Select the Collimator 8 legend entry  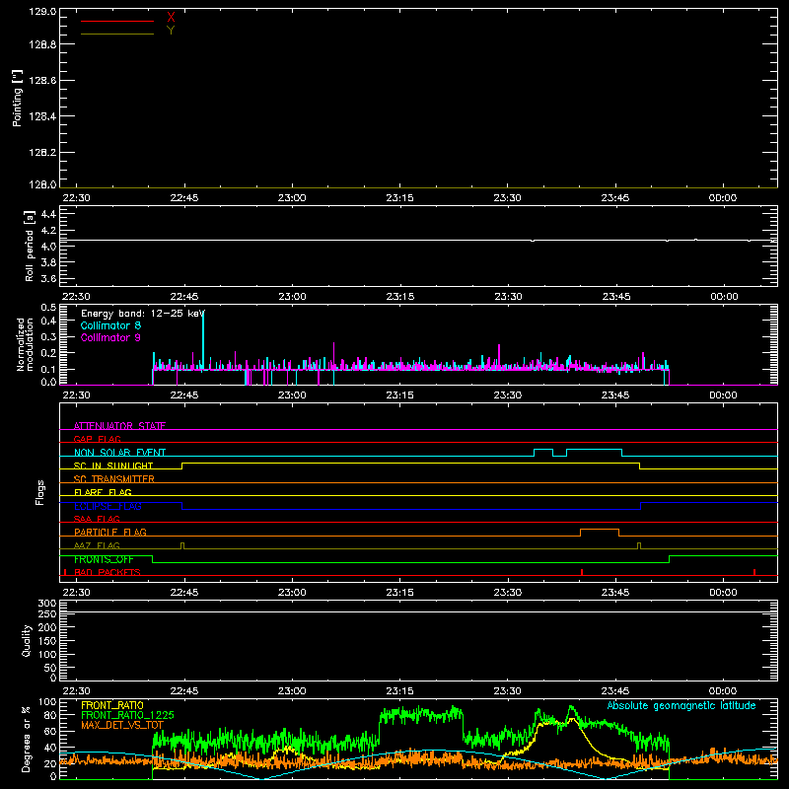click(x=110, y=325)
